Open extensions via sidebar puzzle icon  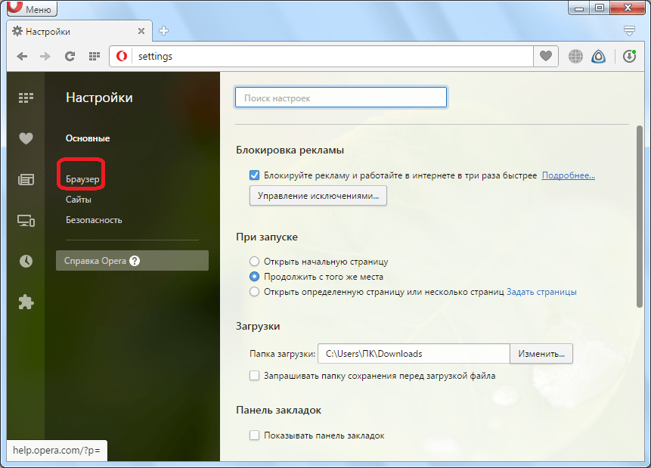coord(26,302)
